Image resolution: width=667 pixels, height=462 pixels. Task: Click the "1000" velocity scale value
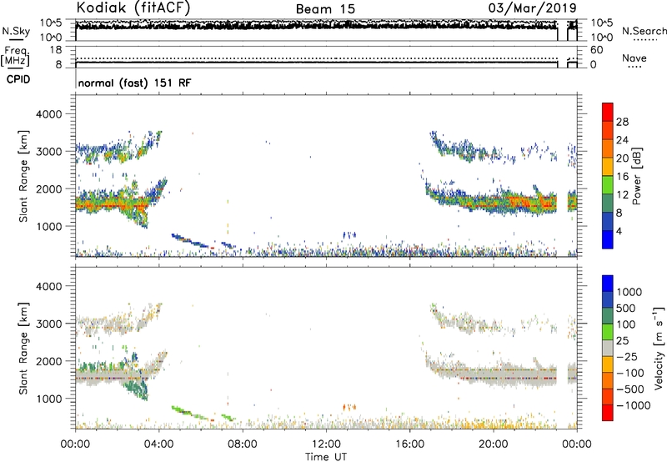click(x=629, y=292)
